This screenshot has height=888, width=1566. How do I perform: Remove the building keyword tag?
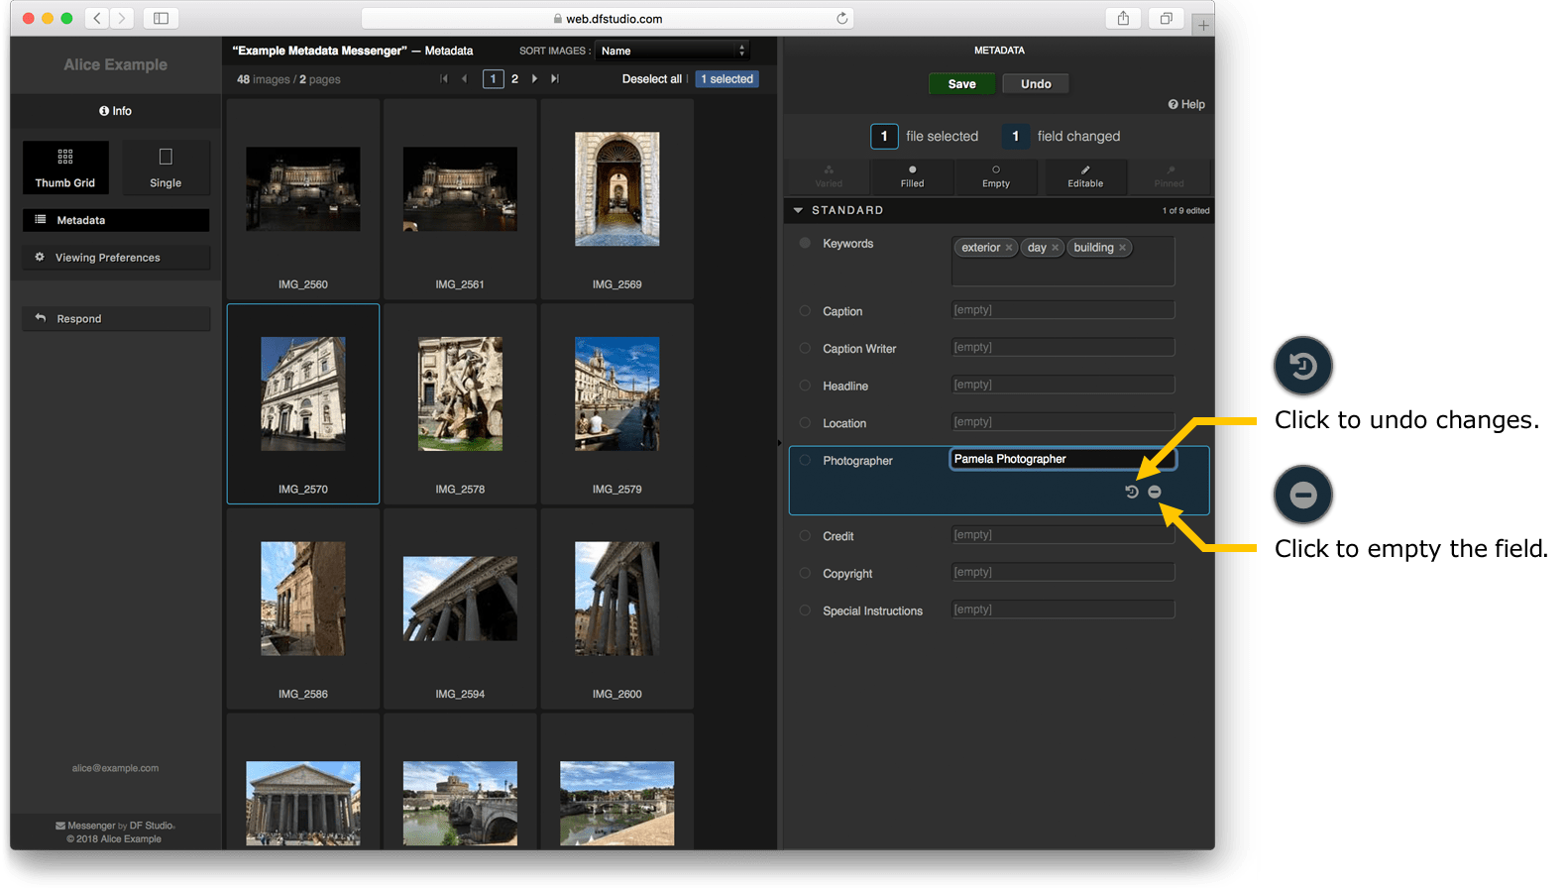(x=1123, y=248)
